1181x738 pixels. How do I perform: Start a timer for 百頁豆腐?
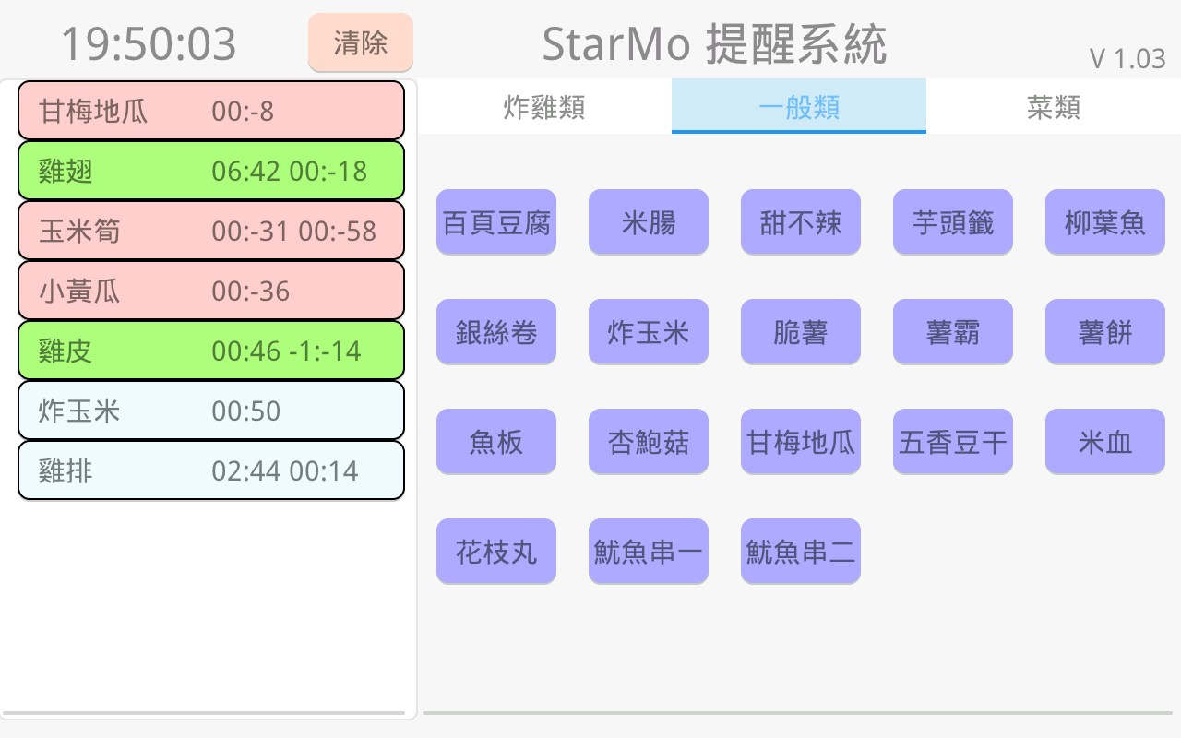[496, 221]
